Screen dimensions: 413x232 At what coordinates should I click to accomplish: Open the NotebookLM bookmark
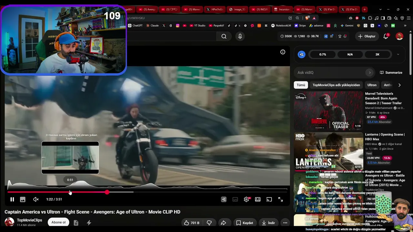click(x=281, y=25)
